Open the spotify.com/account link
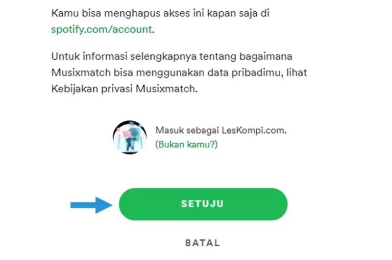Viewport: 392px width, 260px height. point(102,30)
